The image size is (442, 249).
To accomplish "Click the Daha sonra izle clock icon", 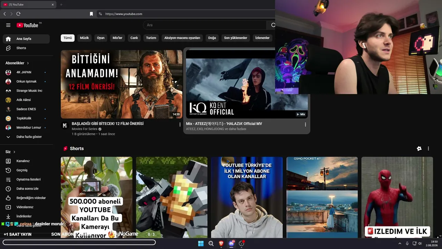I will (8, 188).
